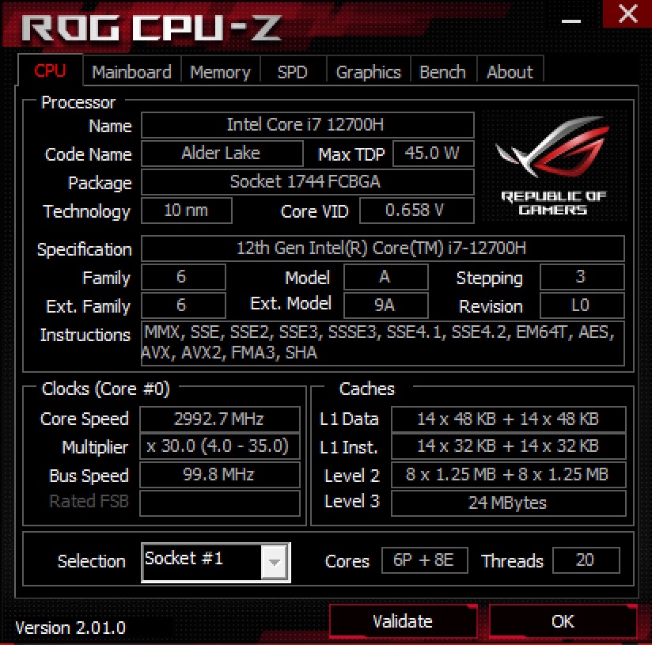Image resolution: width=652 pixels, height=645 pixels.
Task: Select the SPD tab
Action: [293, 72]
